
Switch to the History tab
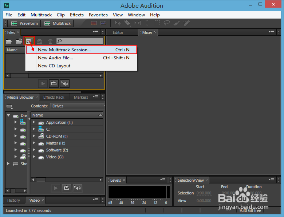(x=13, y=200)
